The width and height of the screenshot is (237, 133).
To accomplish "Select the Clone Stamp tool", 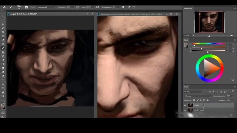I will (x=3, y=52).
